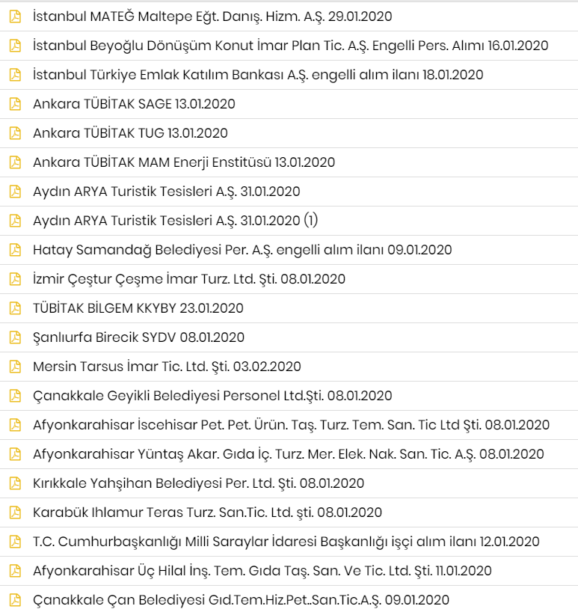578x612 pixels.
Task: Click PDF icon beside Mersin Tarsus İmar
Action: (x=15, y=367)
